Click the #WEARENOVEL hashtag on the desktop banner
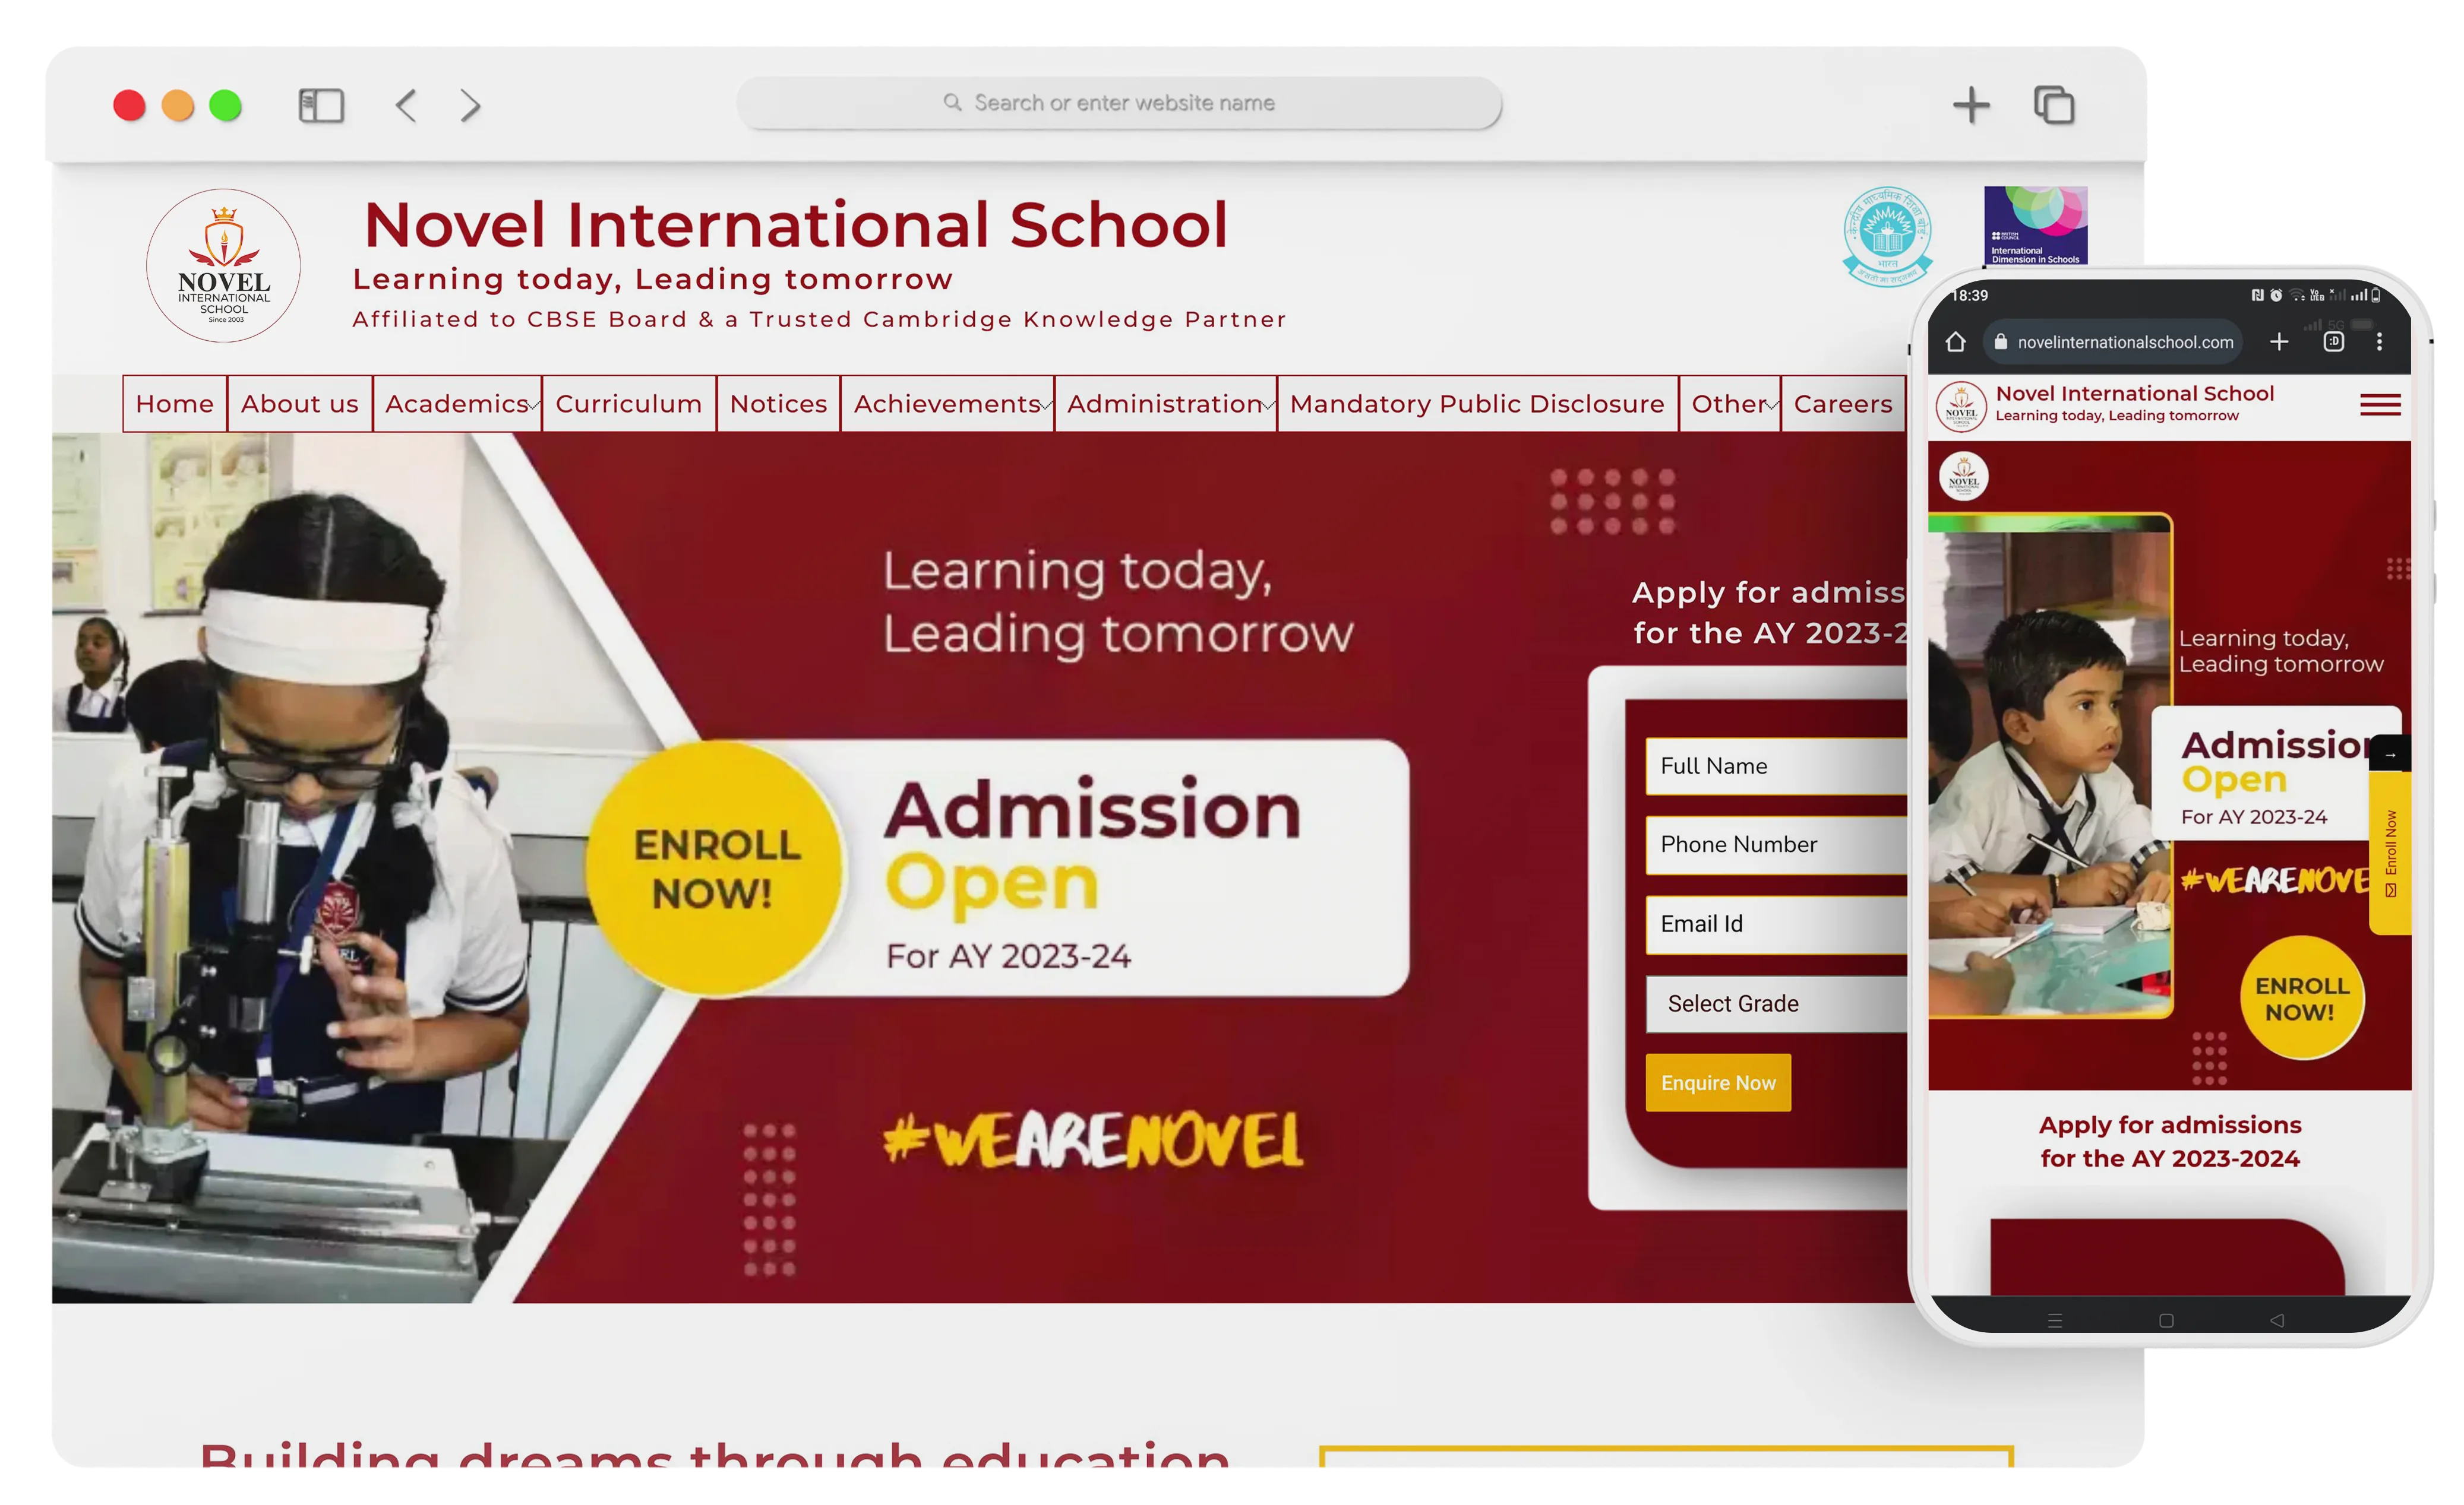Screen dimensions: 2464x1505 [1093, 1140]
